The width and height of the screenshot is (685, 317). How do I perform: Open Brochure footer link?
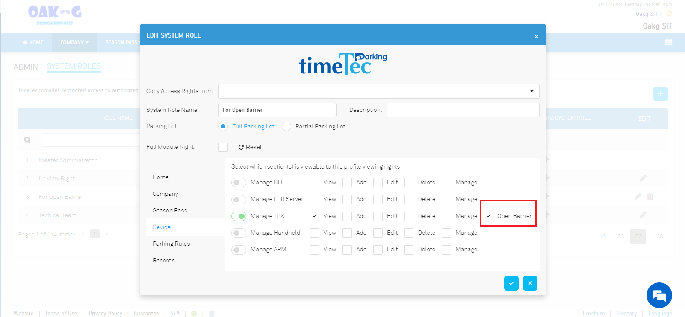[593, 314]
